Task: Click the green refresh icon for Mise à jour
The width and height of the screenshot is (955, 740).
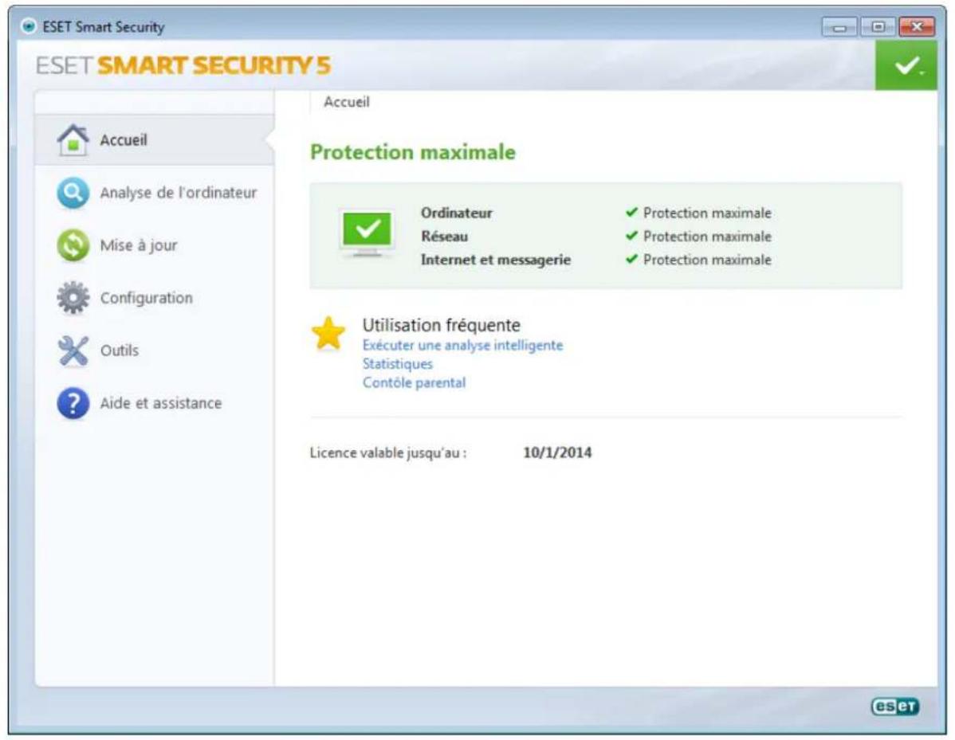Action: coord(73,245)
